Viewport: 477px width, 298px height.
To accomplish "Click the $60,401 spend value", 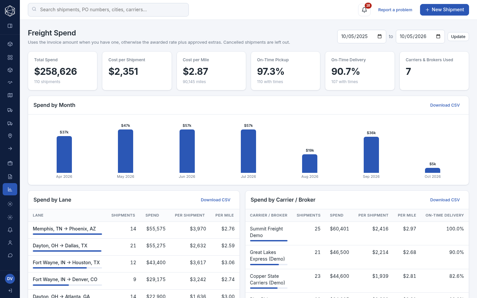I will (340, 229).
